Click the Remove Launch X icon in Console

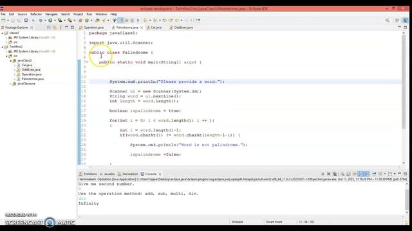tap(328, 174)
